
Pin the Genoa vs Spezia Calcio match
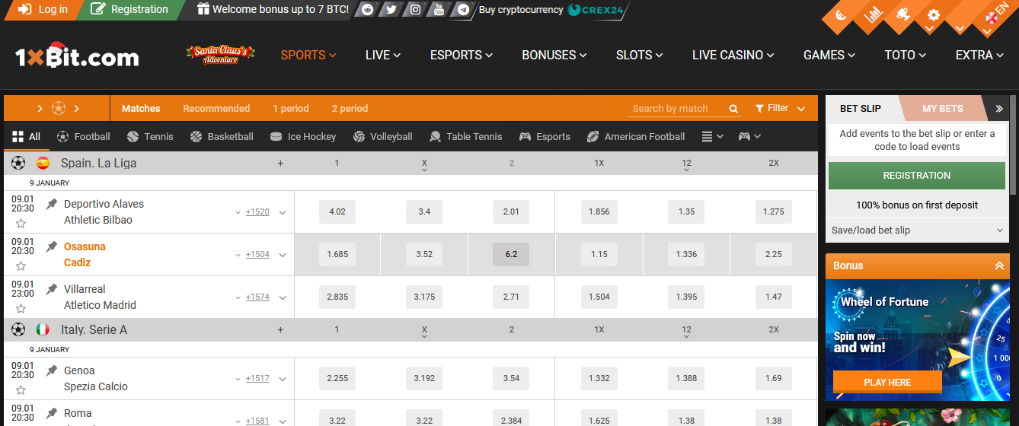(x=52, y=370)
